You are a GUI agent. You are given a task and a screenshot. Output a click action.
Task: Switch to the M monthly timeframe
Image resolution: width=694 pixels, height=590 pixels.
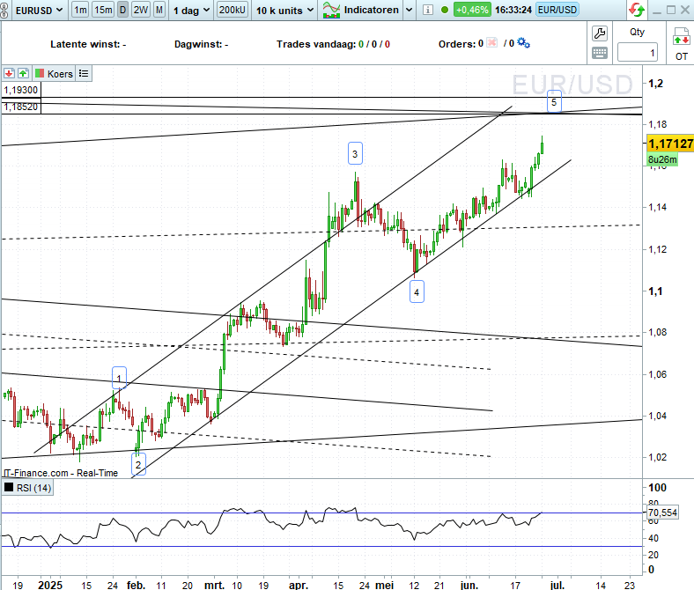coord(159,10)
